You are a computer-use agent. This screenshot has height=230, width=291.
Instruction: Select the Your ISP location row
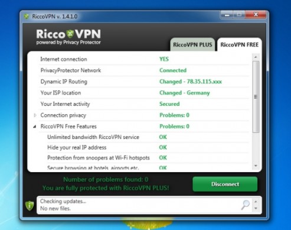pyautogui.click(x=144, y=93)
